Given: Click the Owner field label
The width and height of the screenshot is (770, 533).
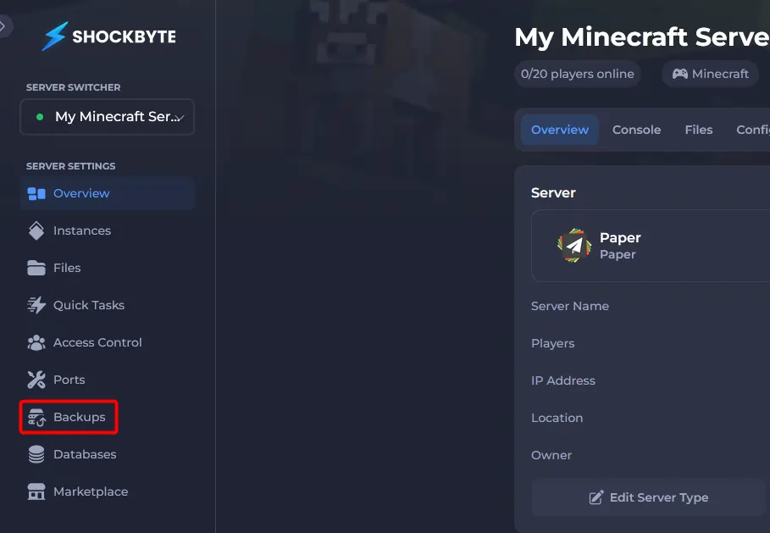Looking at the screenshot, I should [x=551, y=455].
